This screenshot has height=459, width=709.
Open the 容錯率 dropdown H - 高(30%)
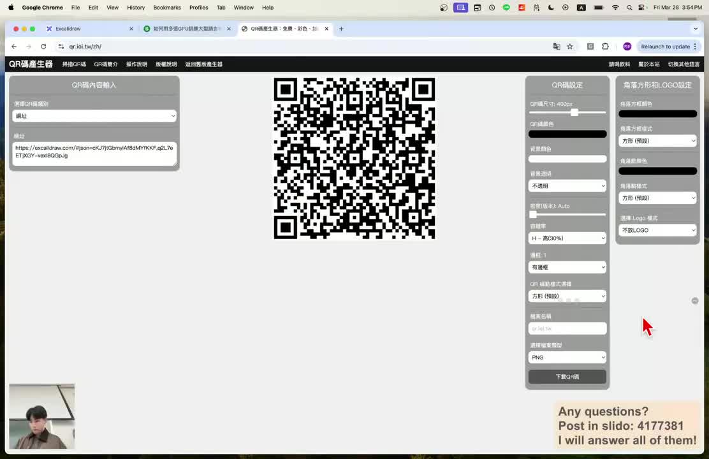[x=567, y=238]
